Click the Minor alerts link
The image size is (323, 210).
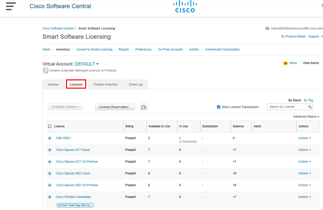293,63
